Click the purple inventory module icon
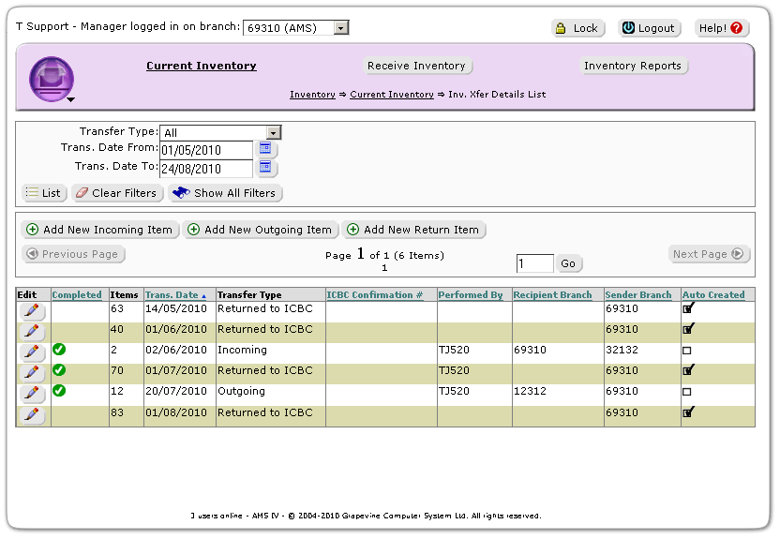This screenshot has width=780, height=539. 51,77
